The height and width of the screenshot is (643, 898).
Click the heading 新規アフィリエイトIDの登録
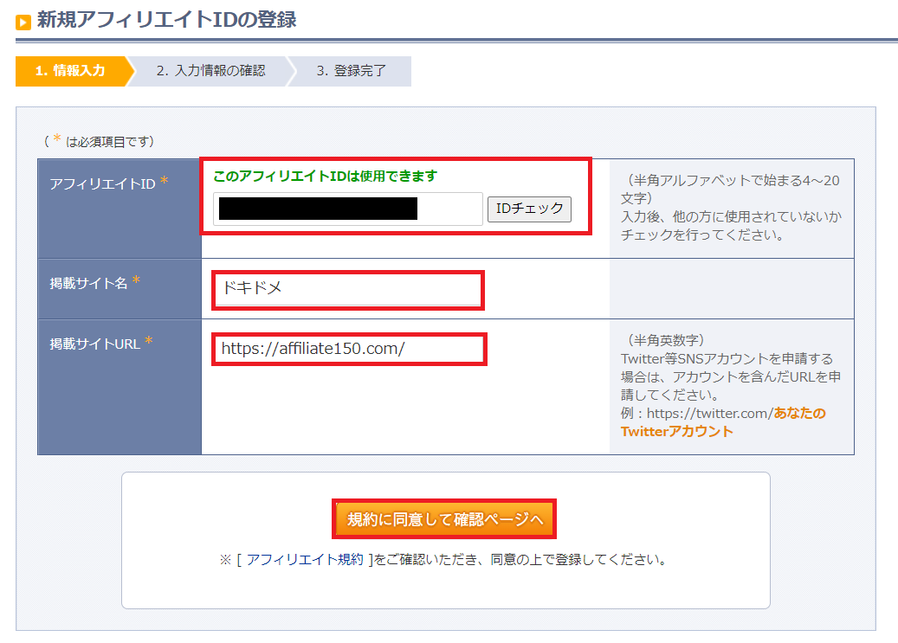tap(166, 20)
